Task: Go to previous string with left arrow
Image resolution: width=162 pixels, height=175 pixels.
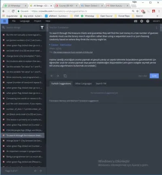Action: pos(52,76)
